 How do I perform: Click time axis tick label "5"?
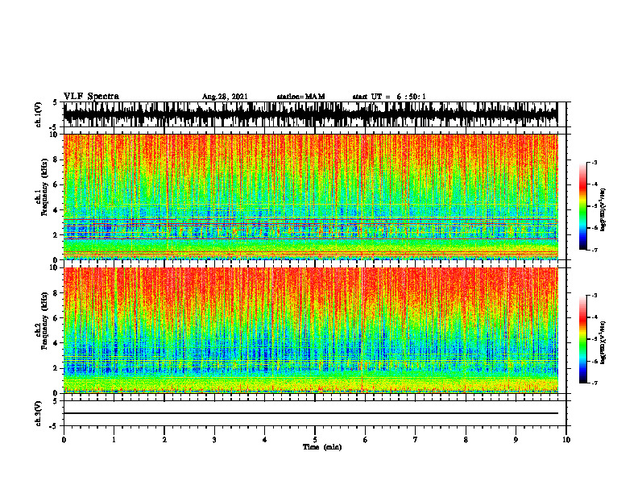(315, 440)
